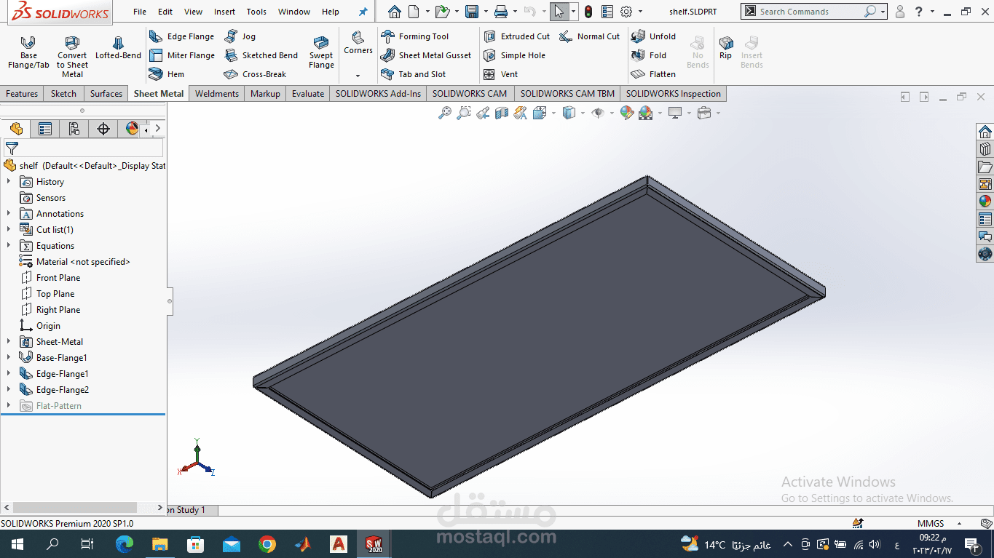This screenshot has width=994, height=558.
Task: Switch to the Evaluate tab
Action: (x=308, y=94)
